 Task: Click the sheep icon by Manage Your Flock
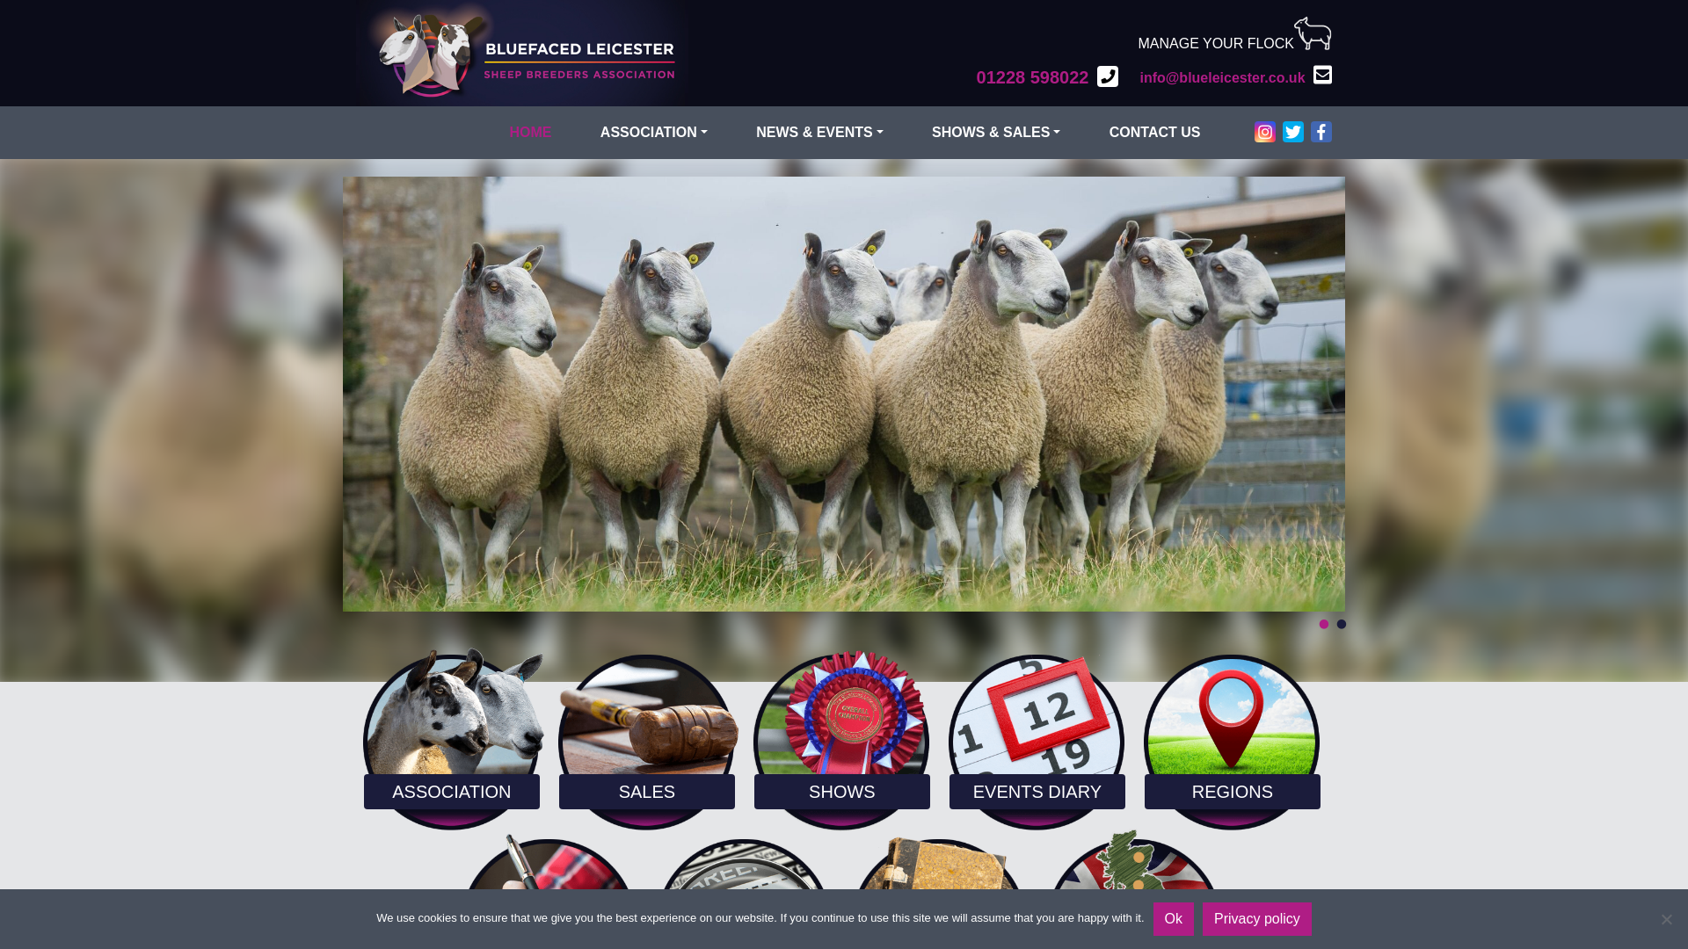[1313, 33]
